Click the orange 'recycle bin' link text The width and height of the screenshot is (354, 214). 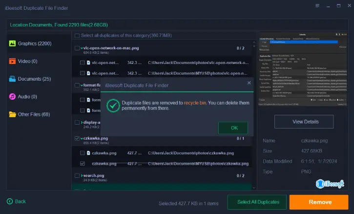pos(195,103)
